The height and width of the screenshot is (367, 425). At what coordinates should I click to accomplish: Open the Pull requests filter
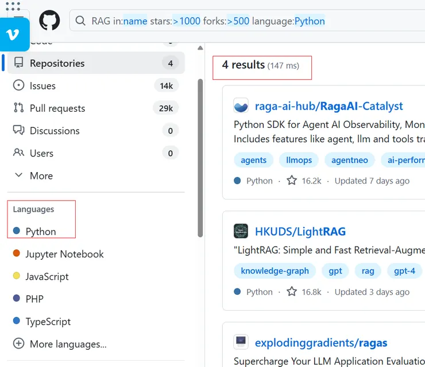[57, 108]
